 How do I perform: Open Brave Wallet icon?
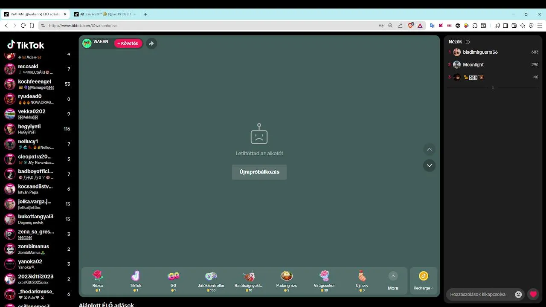(514, 26)
